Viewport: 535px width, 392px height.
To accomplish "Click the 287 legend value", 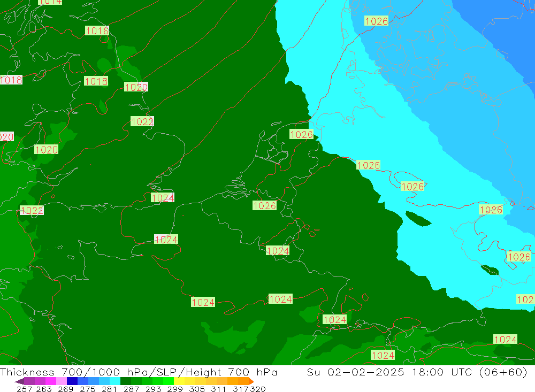I will pyautogui.click(x=132, y=389).
